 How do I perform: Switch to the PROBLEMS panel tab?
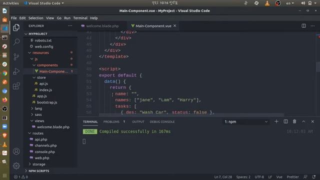coord(111,121)
